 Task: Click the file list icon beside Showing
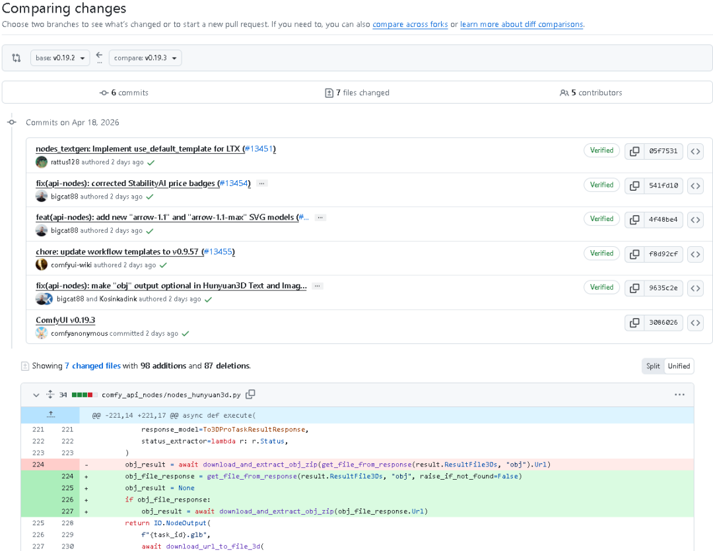[25, 366]
